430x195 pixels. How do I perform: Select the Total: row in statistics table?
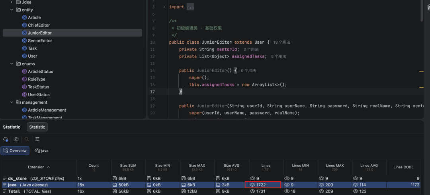tap(211, 191)
